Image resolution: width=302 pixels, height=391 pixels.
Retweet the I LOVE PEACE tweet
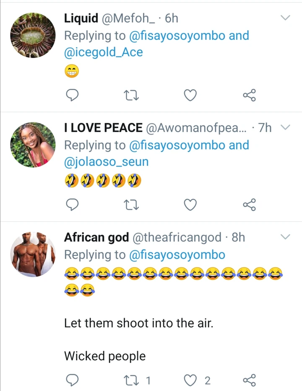[x=132, y=205]
